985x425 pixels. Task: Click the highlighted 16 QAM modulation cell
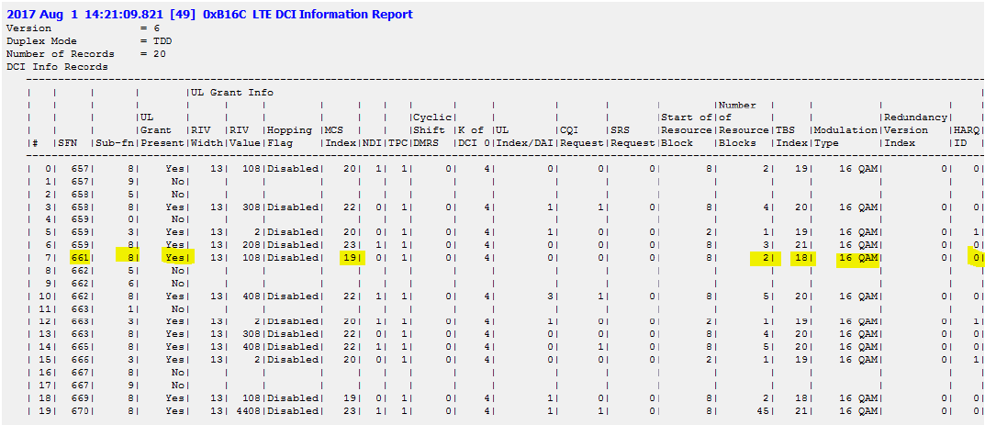pyautogui.click(x=856, y=259)
